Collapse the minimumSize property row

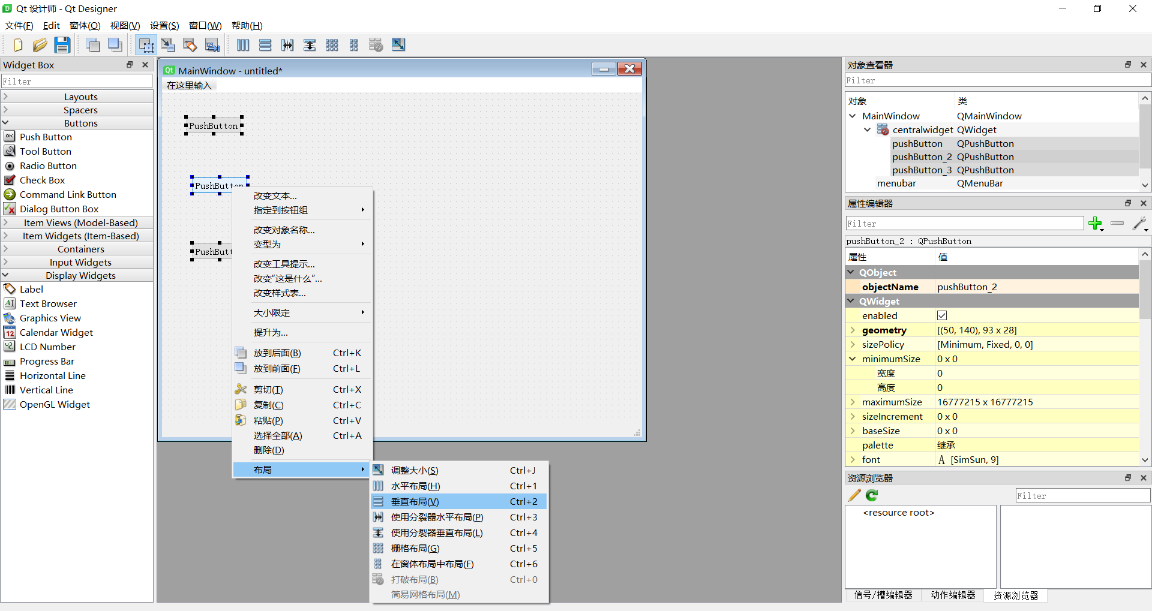[x=852, y=359]
